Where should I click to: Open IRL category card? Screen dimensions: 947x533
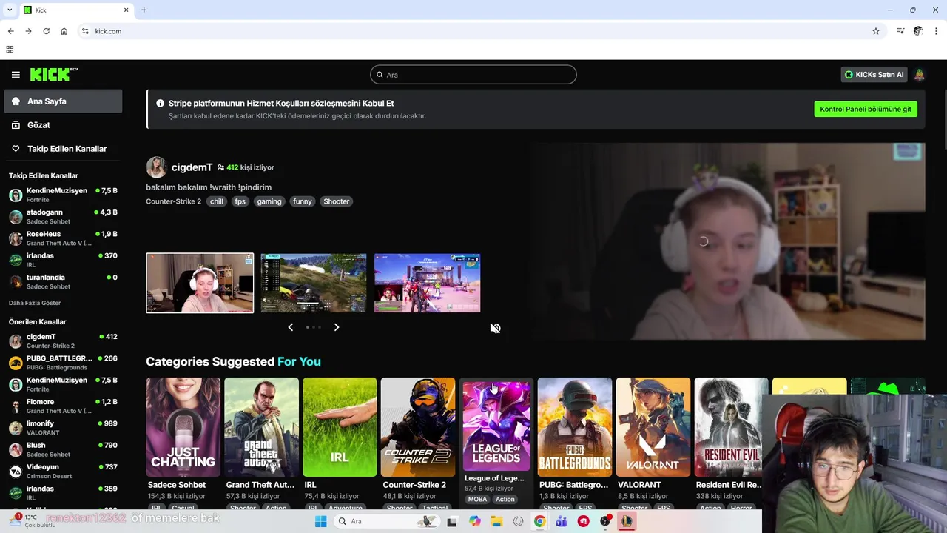[x=340, y=427]
